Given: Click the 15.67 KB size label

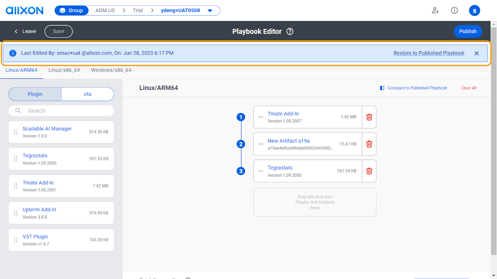Looking at the screenshot, I should (348, 144).
